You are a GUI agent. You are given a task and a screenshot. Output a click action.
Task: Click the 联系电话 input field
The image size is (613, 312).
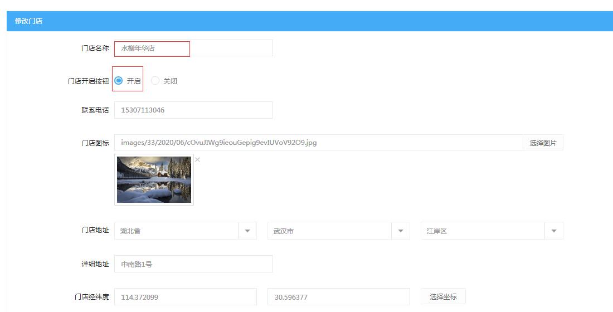(x=193, y=110)
